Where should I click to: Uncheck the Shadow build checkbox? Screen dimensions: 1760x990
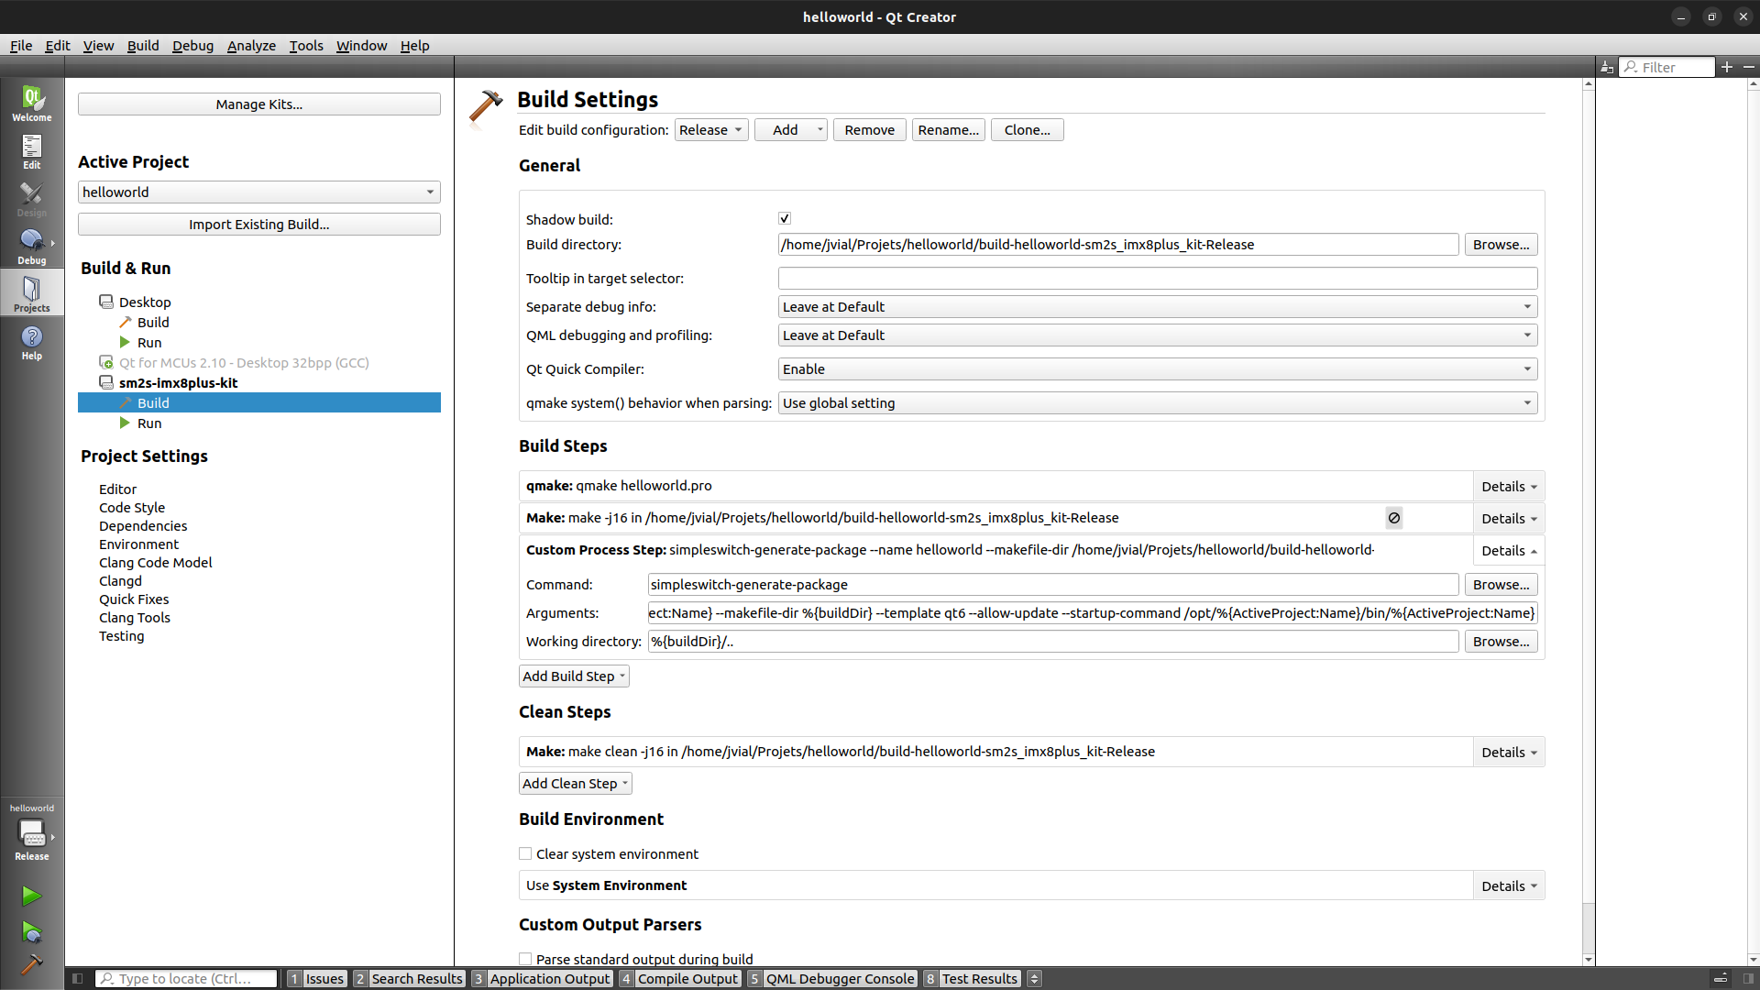coord(785,218)
